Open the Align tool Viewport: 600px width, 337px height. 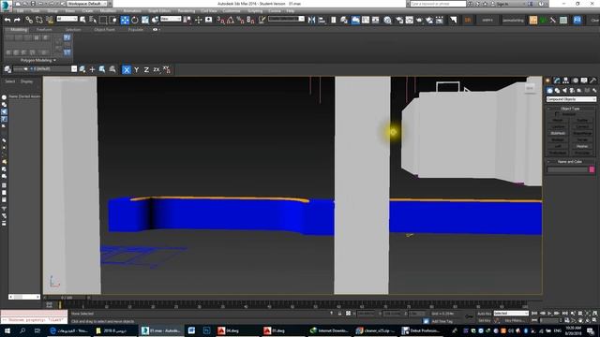pyautogui.click(x=322, y=20)
